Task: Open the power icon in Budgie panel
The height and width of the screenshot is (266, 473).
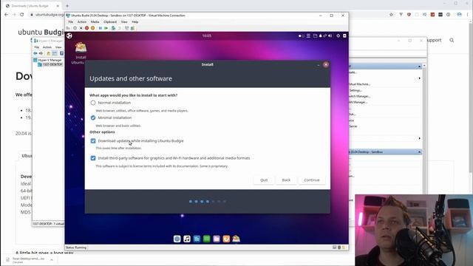Action: point(338,35)
